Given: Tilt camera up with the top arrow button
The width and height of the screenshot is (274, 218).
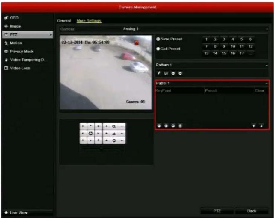Looking at the screenshot, I should point(90,126).
